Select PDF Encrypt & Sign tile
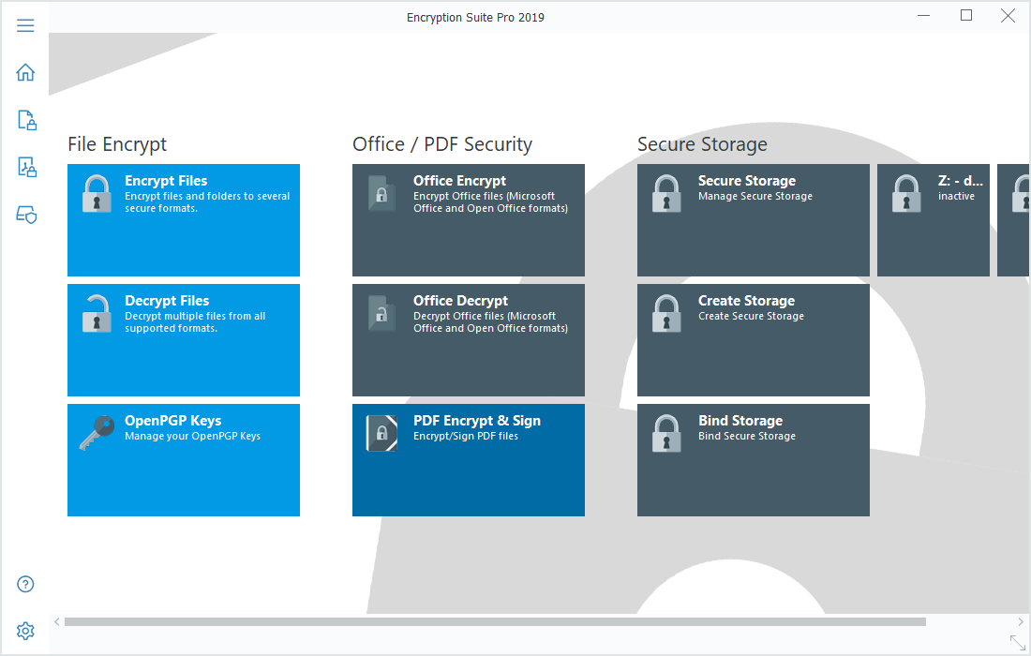The height and width of the screenshot is (656, 1031). point(469,460)
